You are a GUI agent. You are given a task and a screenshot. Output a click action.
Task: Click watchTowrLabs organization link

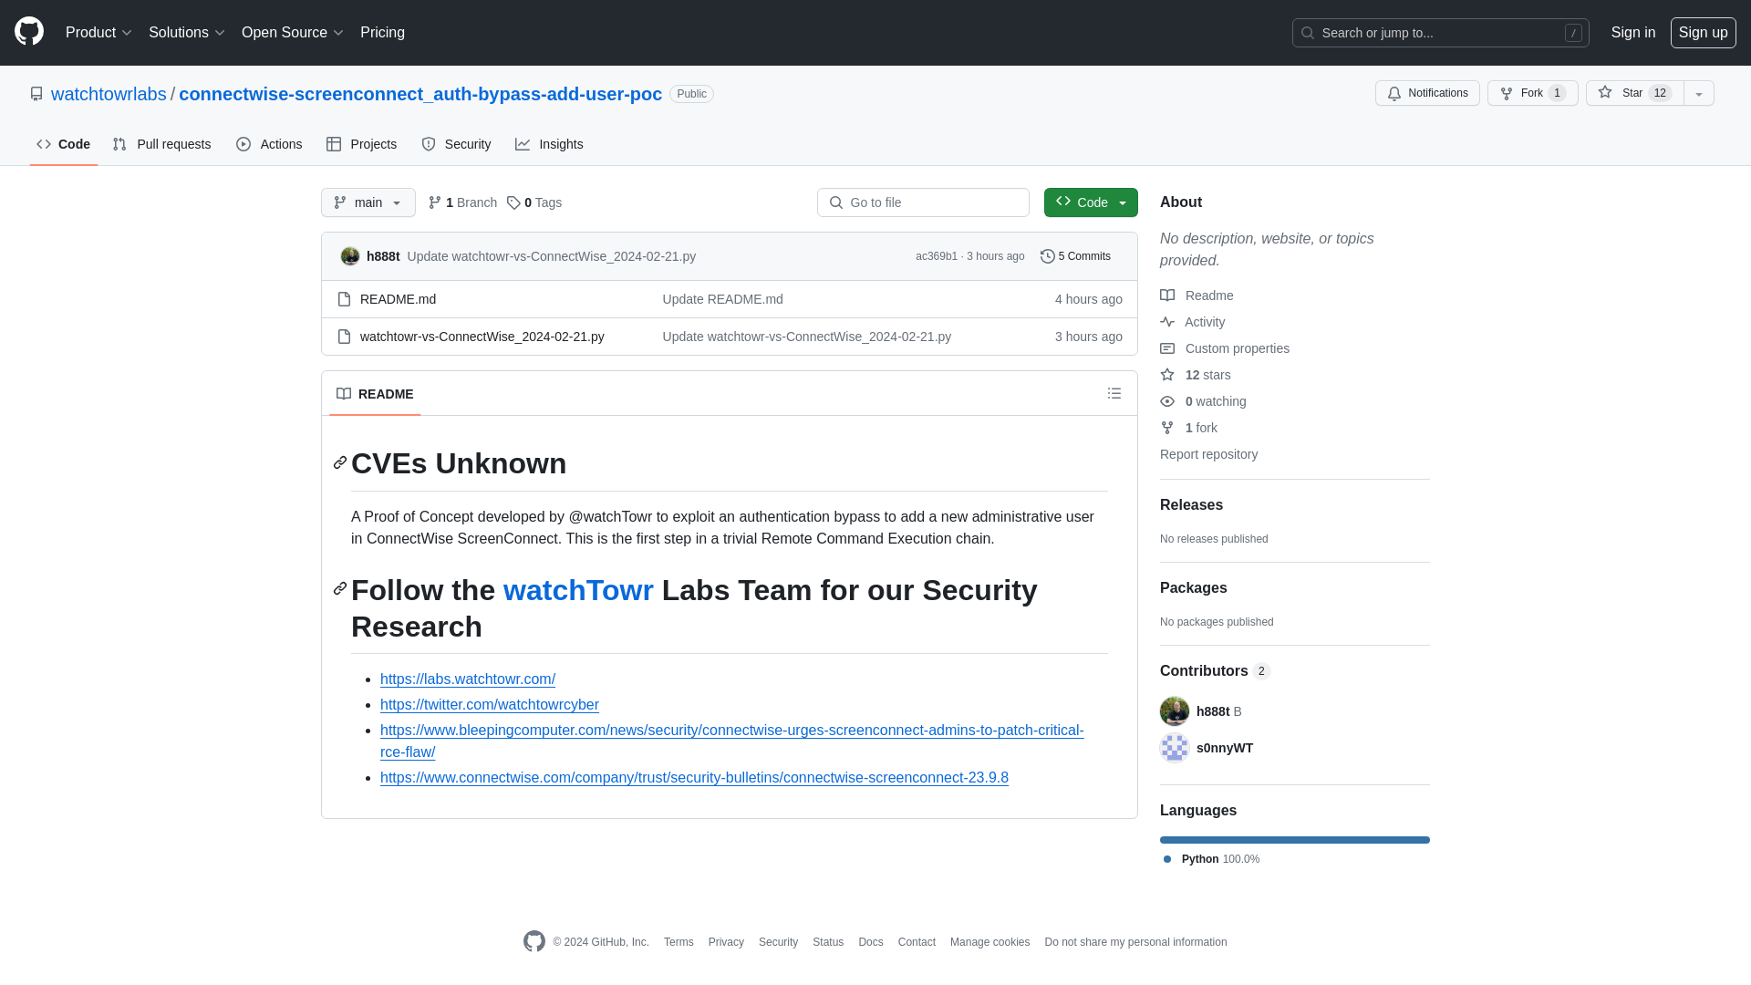[109, 93]
